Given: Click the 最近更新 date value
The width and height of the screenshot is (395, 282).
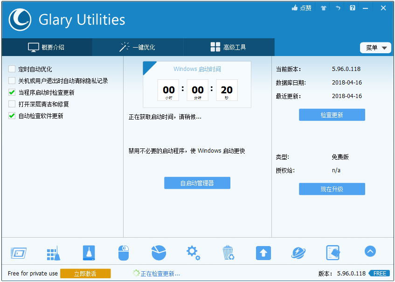Looking at the screenshot, I should coord(347,96).
